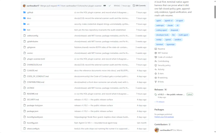Select the openai topic tag

[x=168, y=39]
